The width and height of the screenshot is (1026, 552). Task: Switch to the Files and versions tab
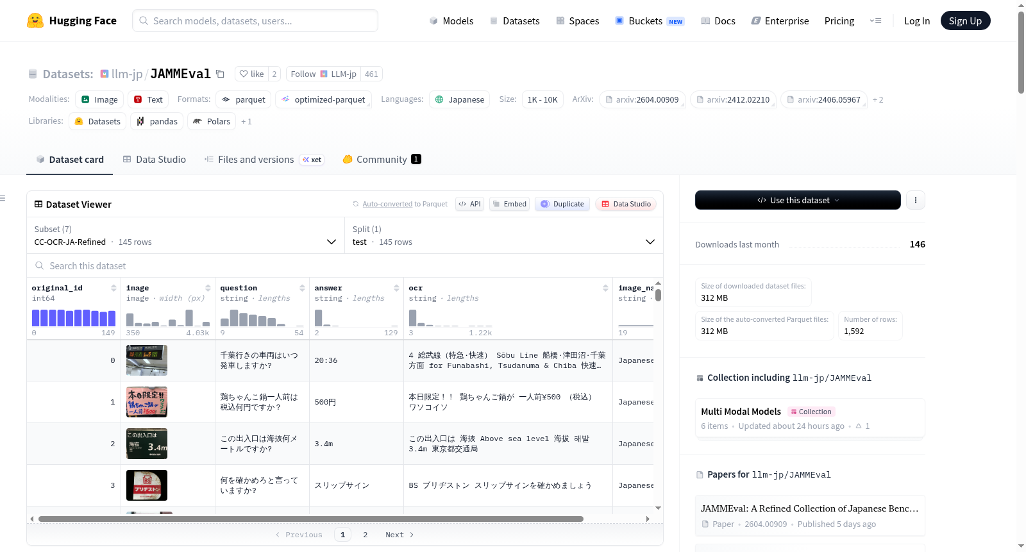tap(264, 160)
